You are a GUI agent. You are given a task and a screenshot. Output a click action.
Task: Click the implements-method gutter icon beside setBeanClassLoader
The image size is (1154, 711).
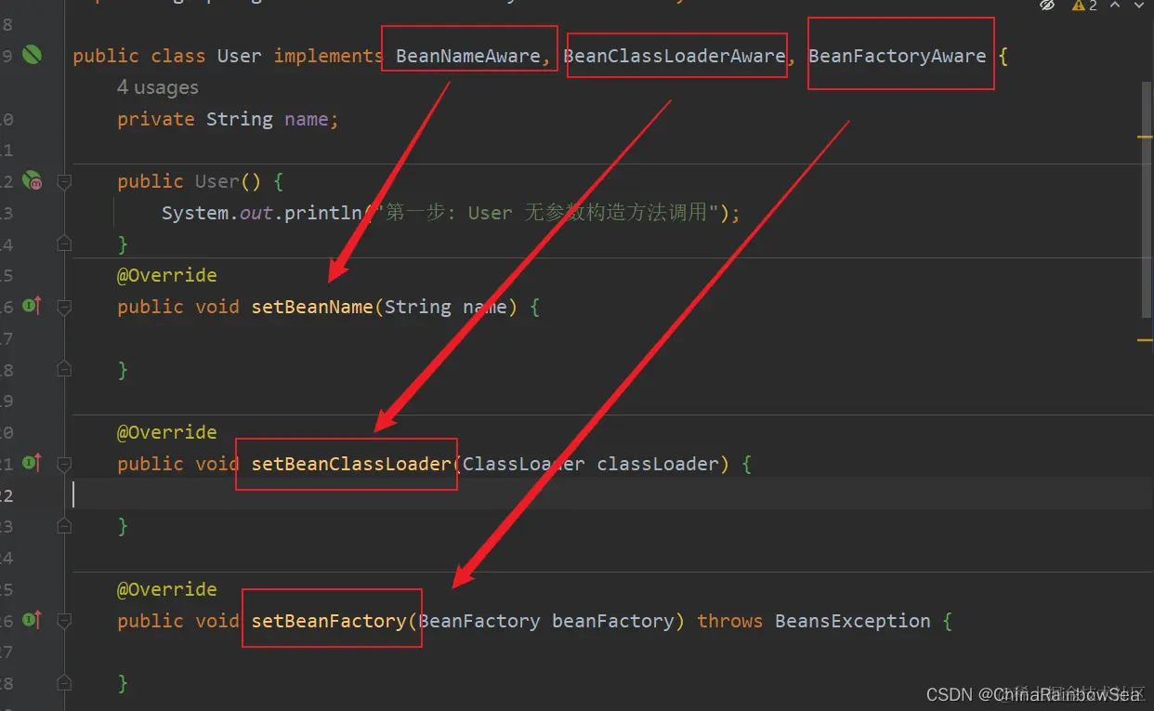[x=32, y=462]
